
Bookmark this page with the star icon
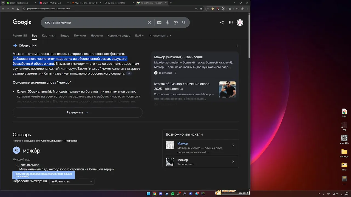201,8
